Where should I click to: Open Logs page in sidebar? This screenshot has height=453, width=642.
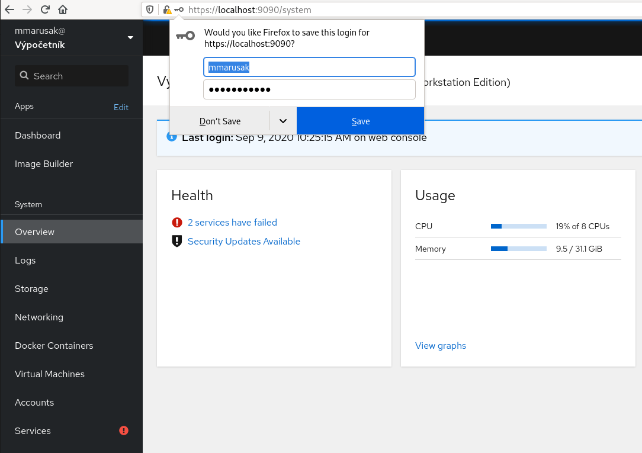coord(72,261)
